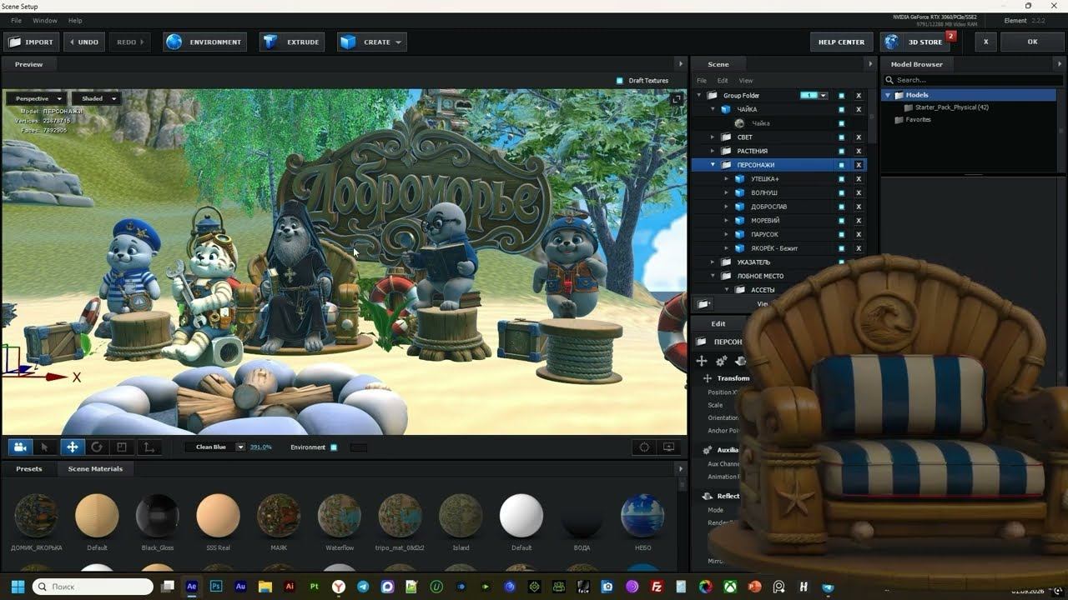The height and width of the screenshot is (600, 1068).
Task: Collapse the ПЕРСОНАЖИ folder arrow
Action: 713,165
